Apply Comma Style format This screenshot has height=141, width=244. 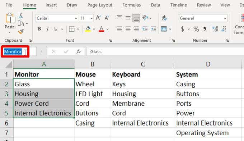pos(205,29)
